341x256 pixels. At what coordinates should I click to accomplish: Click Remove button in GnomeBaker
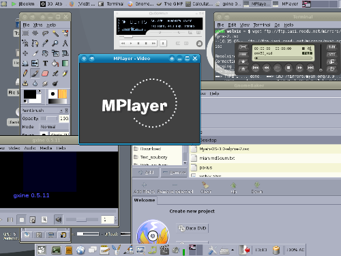point(174,173)
